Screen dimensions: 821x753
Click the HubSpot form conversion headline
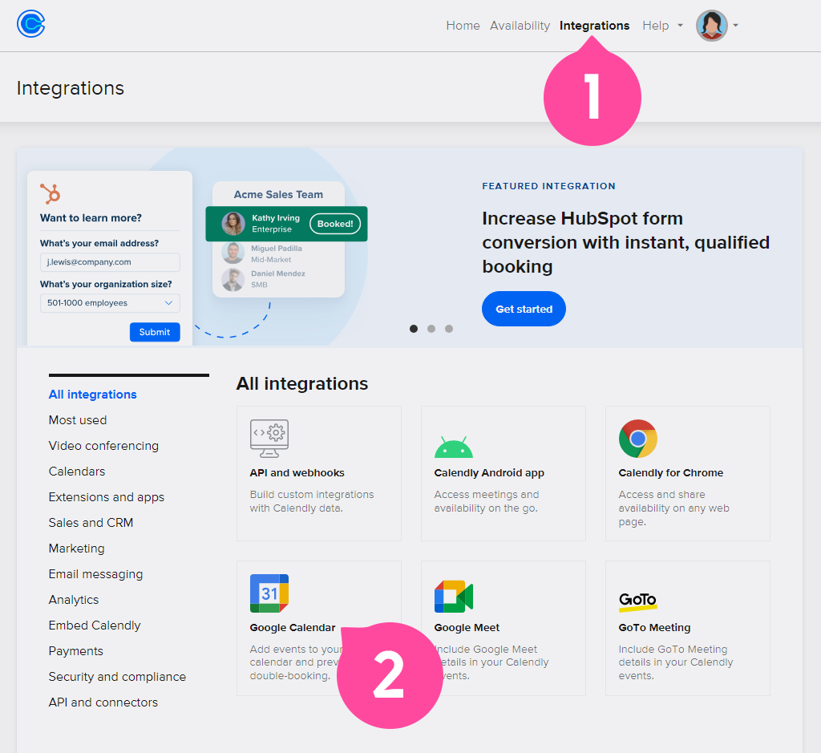(x=625, y=242)
